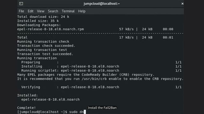
Task: Open the Help menu
Action: 82,11
